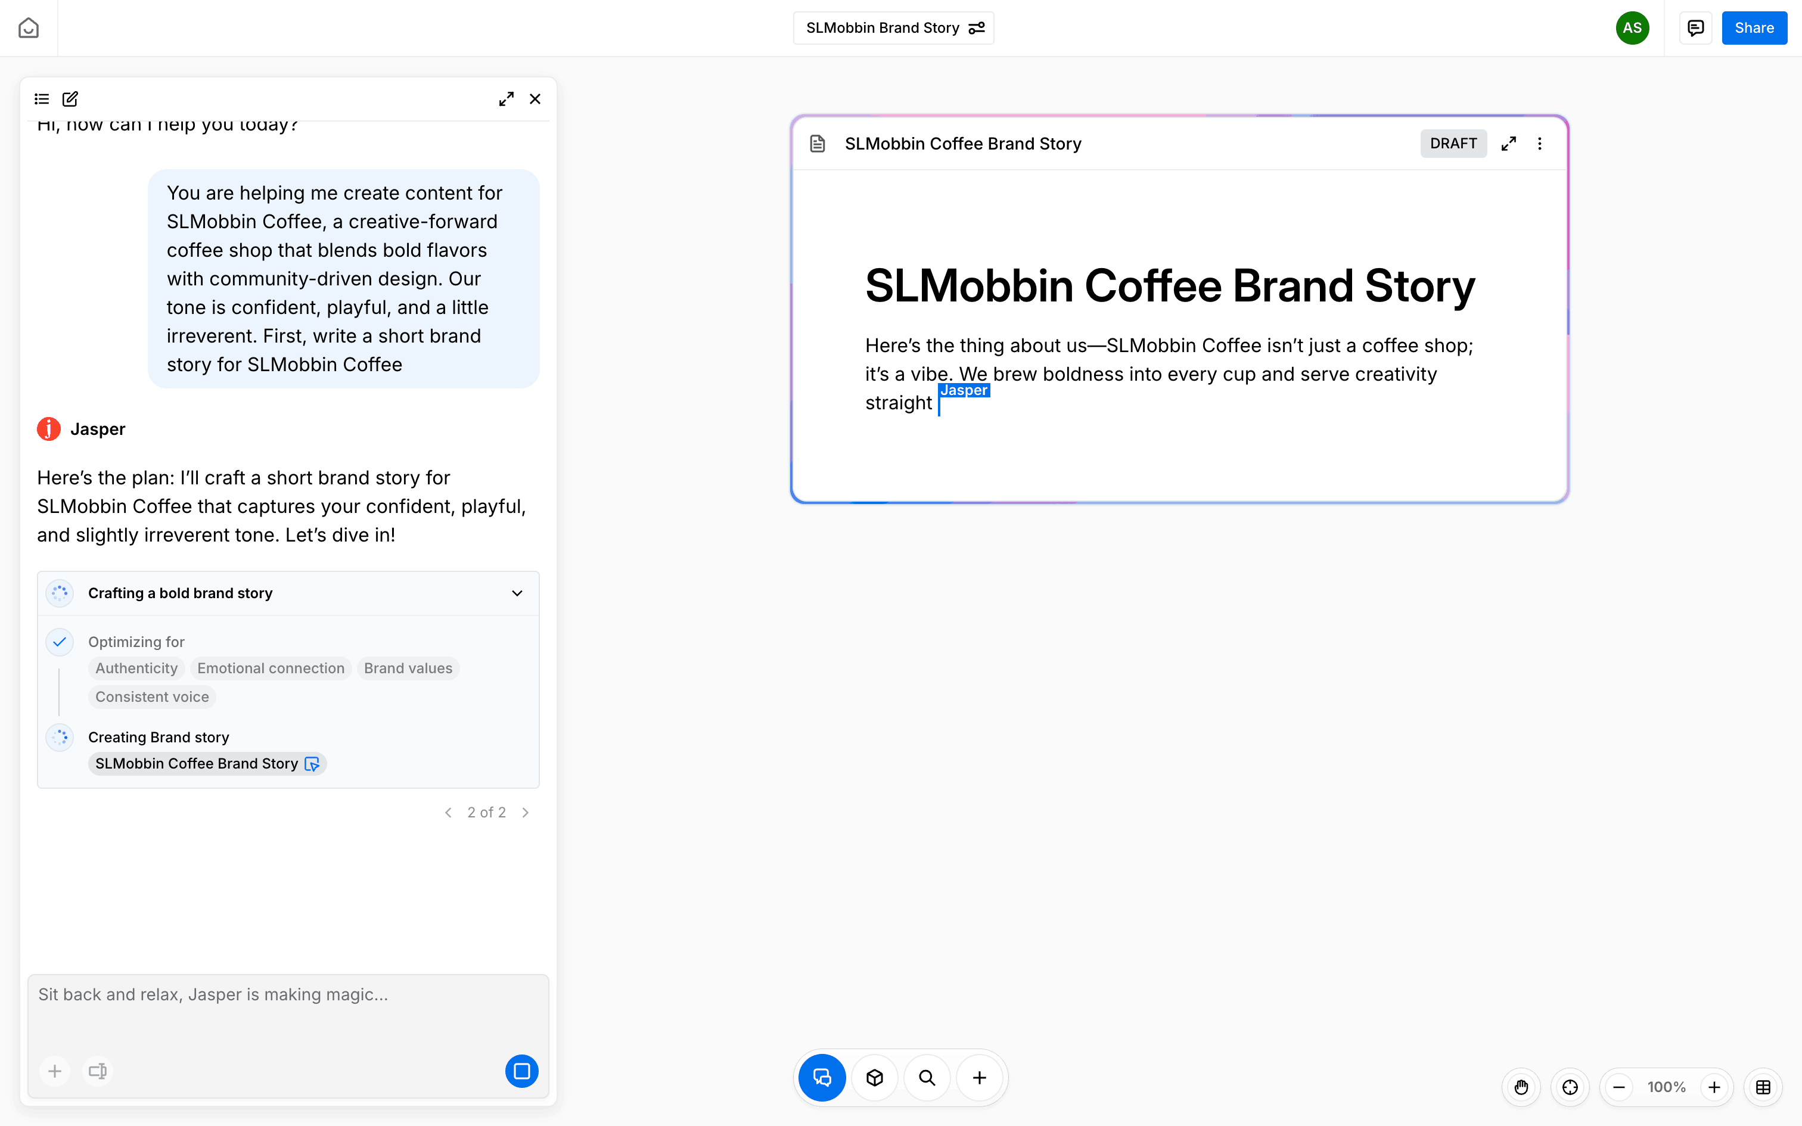Viewport: 1802px width, 1126px height.
Task: Expand the chat panel to fullscreen
Action: tap(507, 98)
